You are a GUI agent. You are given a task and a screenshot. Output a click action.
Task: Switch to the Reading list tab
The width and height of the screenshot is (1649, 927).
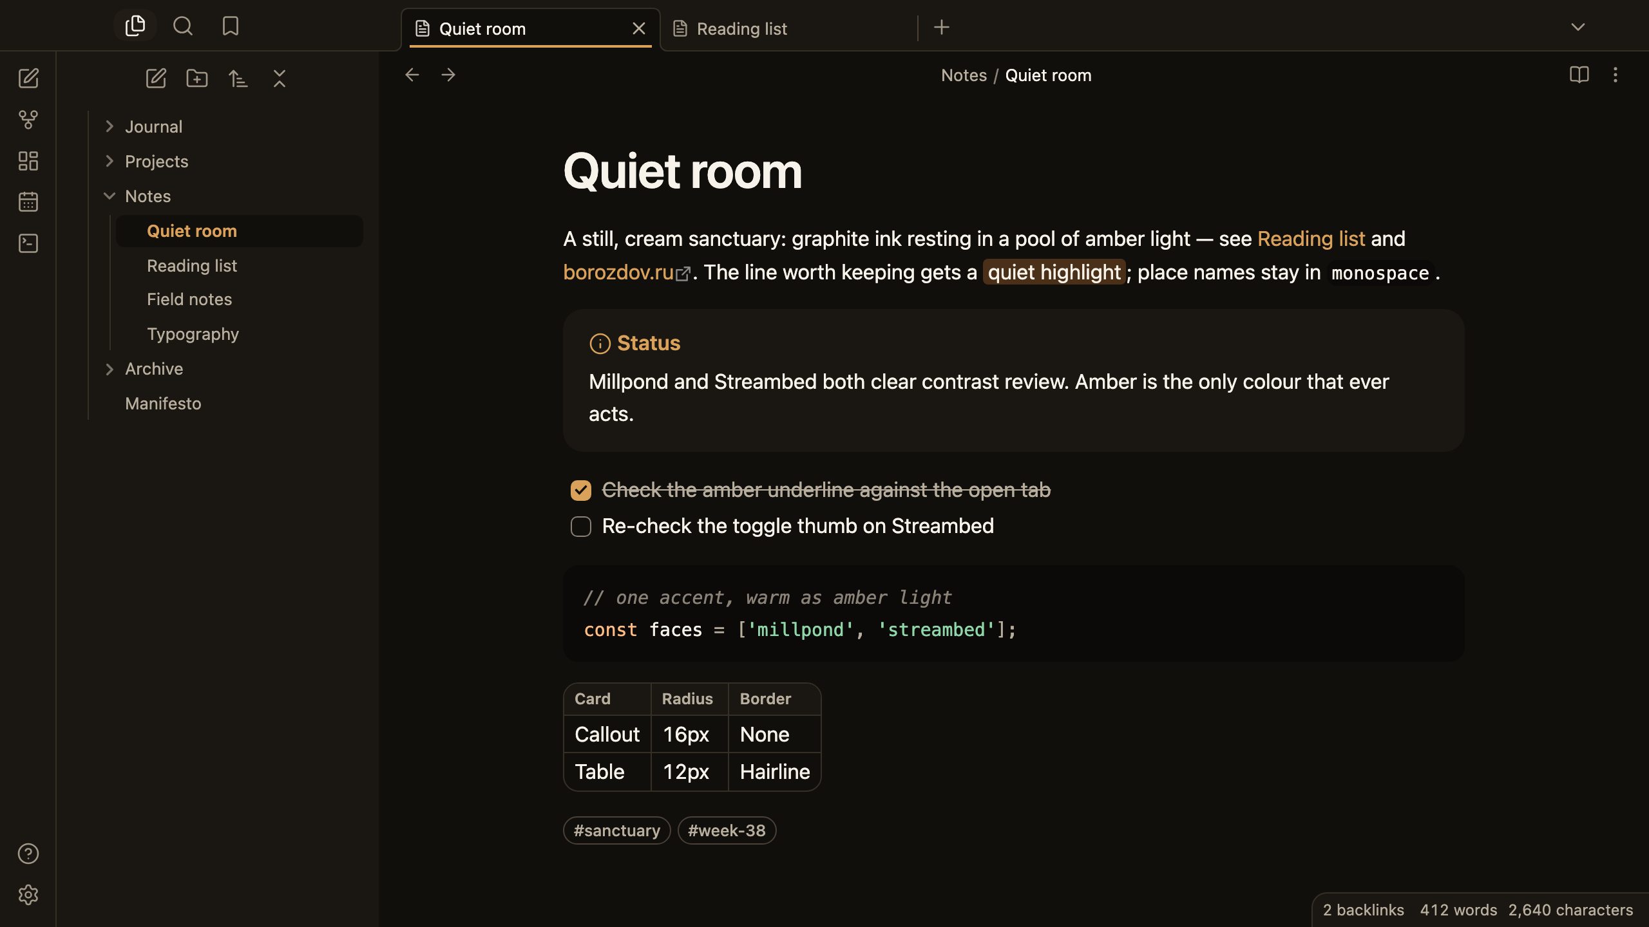point(789,29)
